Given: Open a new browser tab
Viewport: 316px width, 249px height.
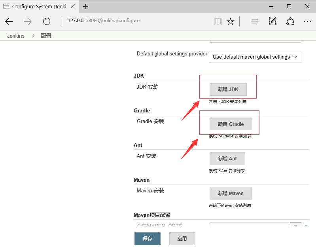Looking at the screenshot, I should (86, 6).
